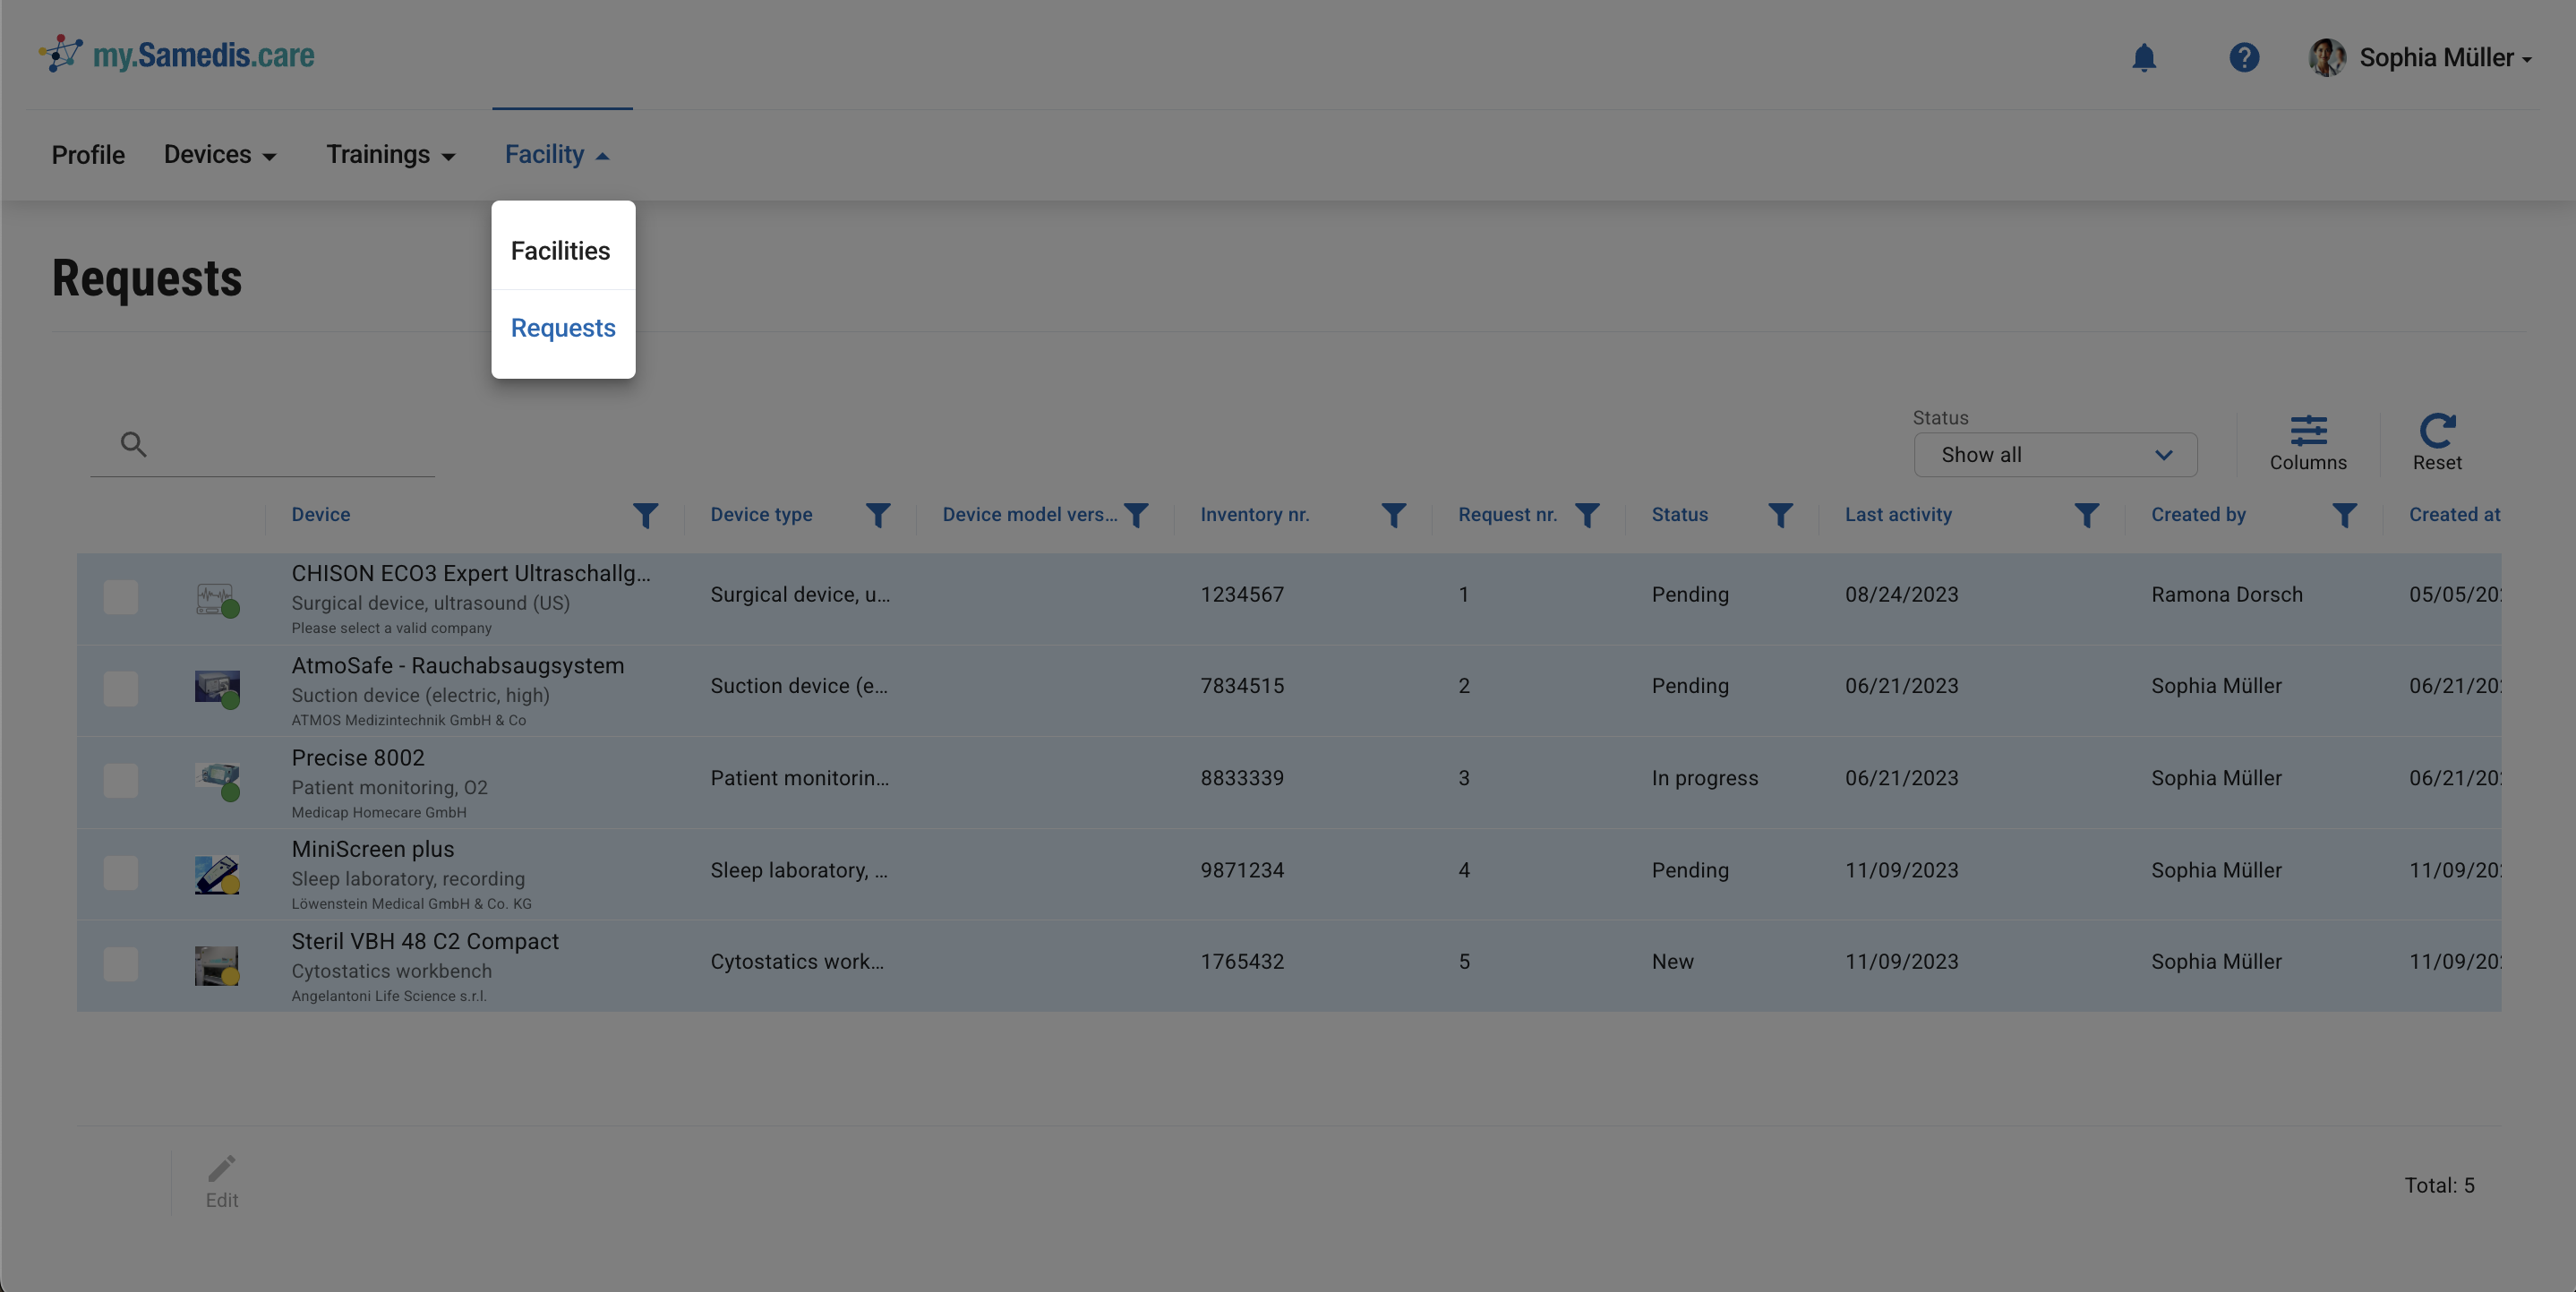Choose Requests in the Facility dropdown
Image resolution: width=2576 pixels, height=1292 pixels.
pyautogui.click(x=562, y=328)
